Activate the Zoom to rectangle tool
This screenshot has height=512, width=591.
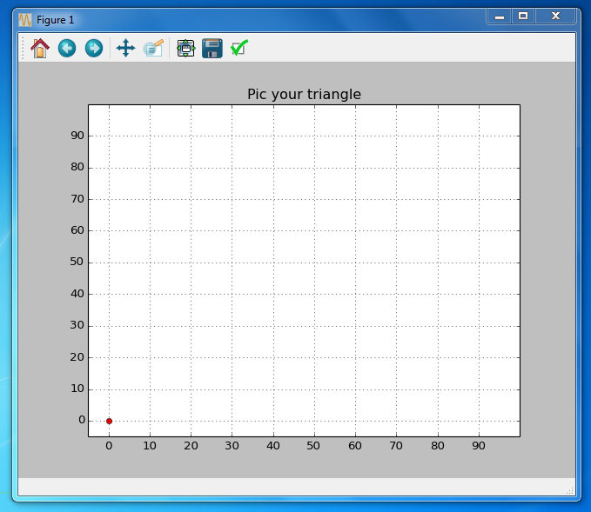153,48
